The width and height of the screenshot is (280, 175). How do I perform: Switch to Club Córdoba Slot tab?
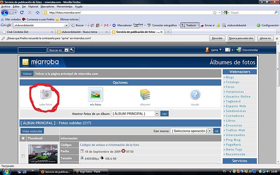click(x=28, y=32)
